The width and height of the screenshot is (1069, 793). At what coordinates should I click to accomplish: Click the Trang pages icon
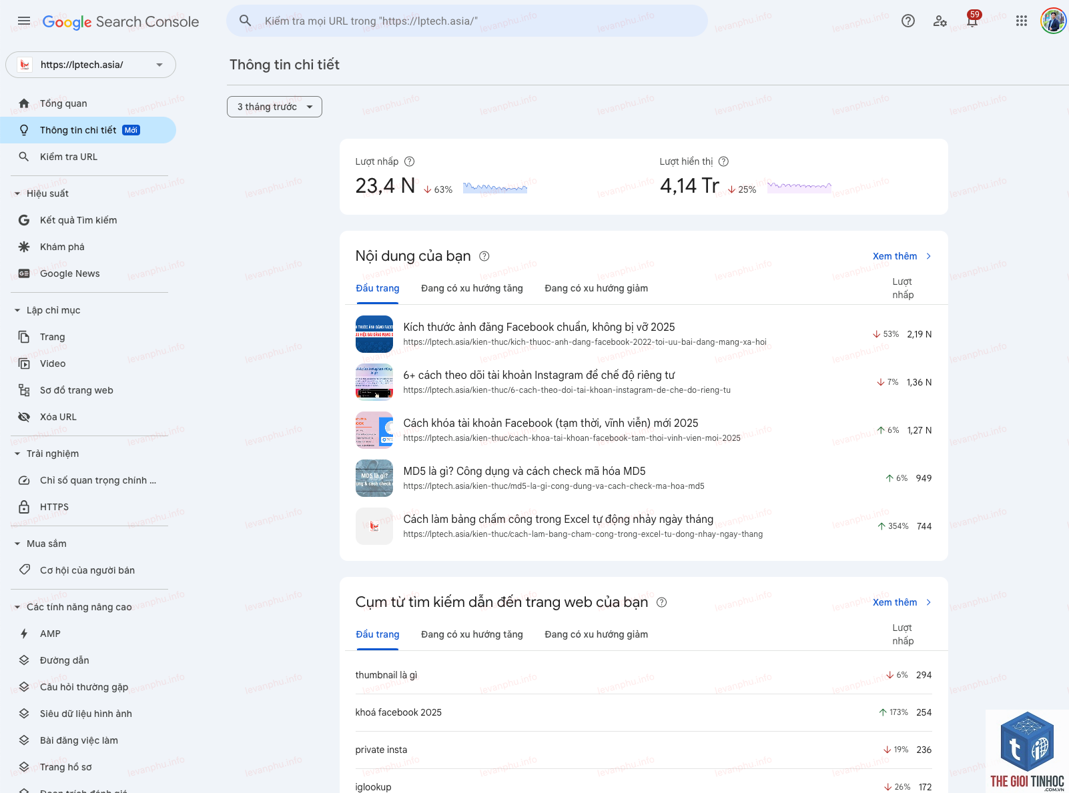(24, 337)
